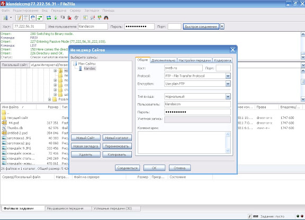Click the Thumbs.db file icon

4,128
